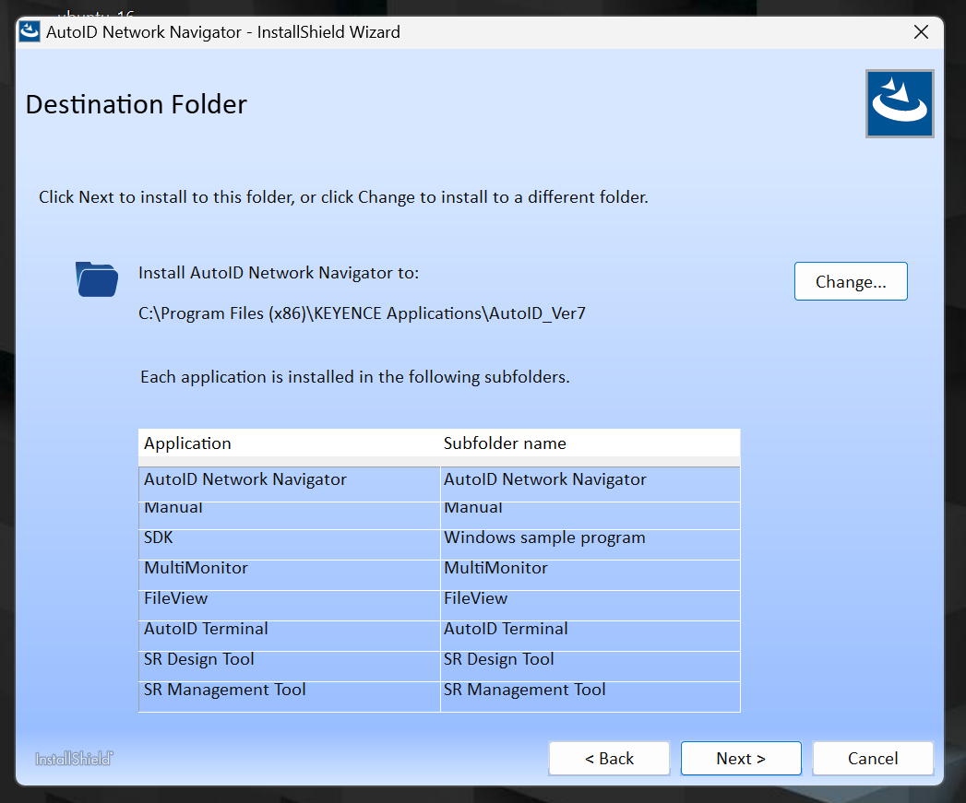Select AutoID Network Navigator in Application column
966x803 pixels.
click(290, 484)
